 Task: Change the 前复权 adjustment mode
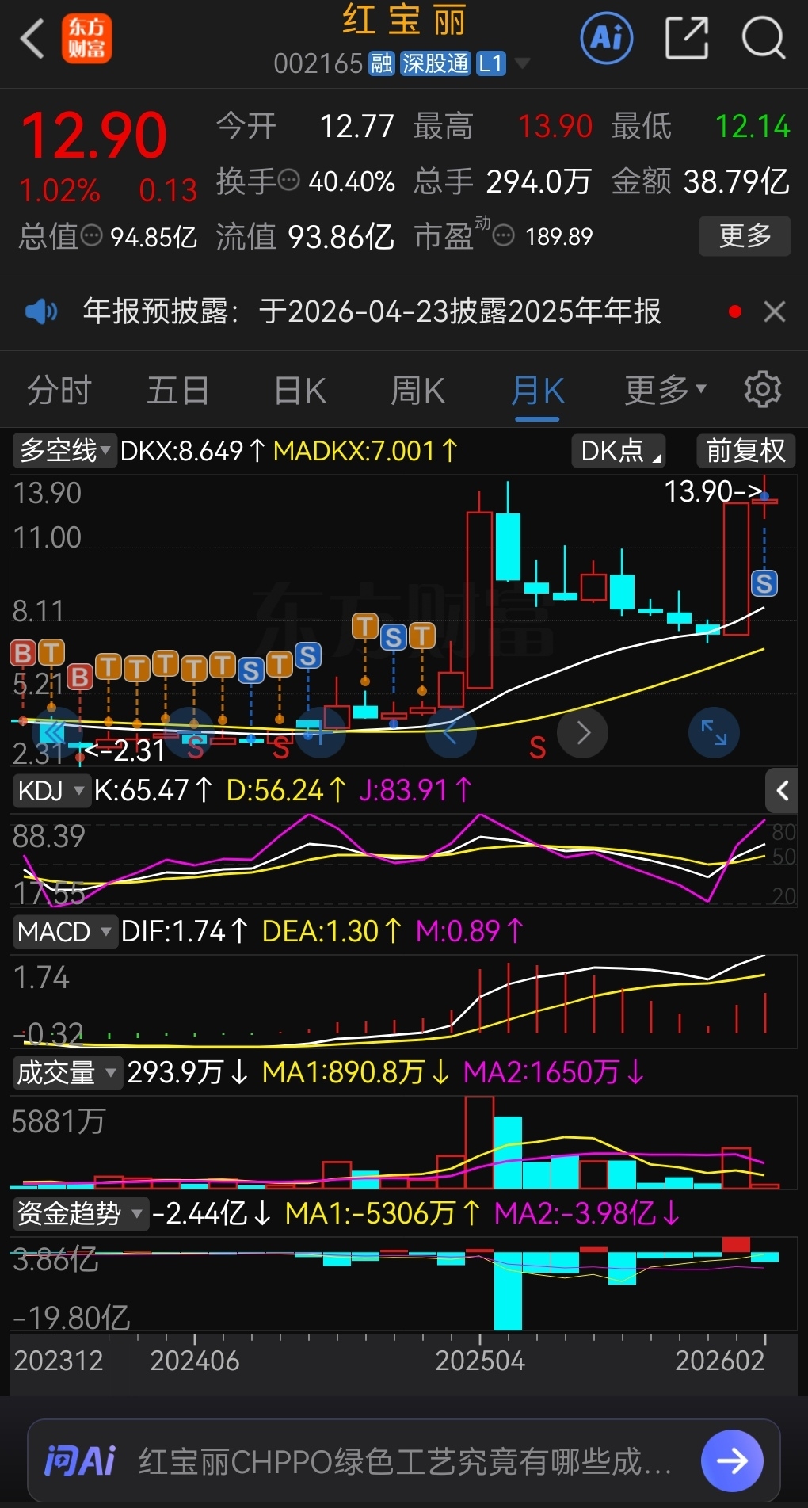745,451
